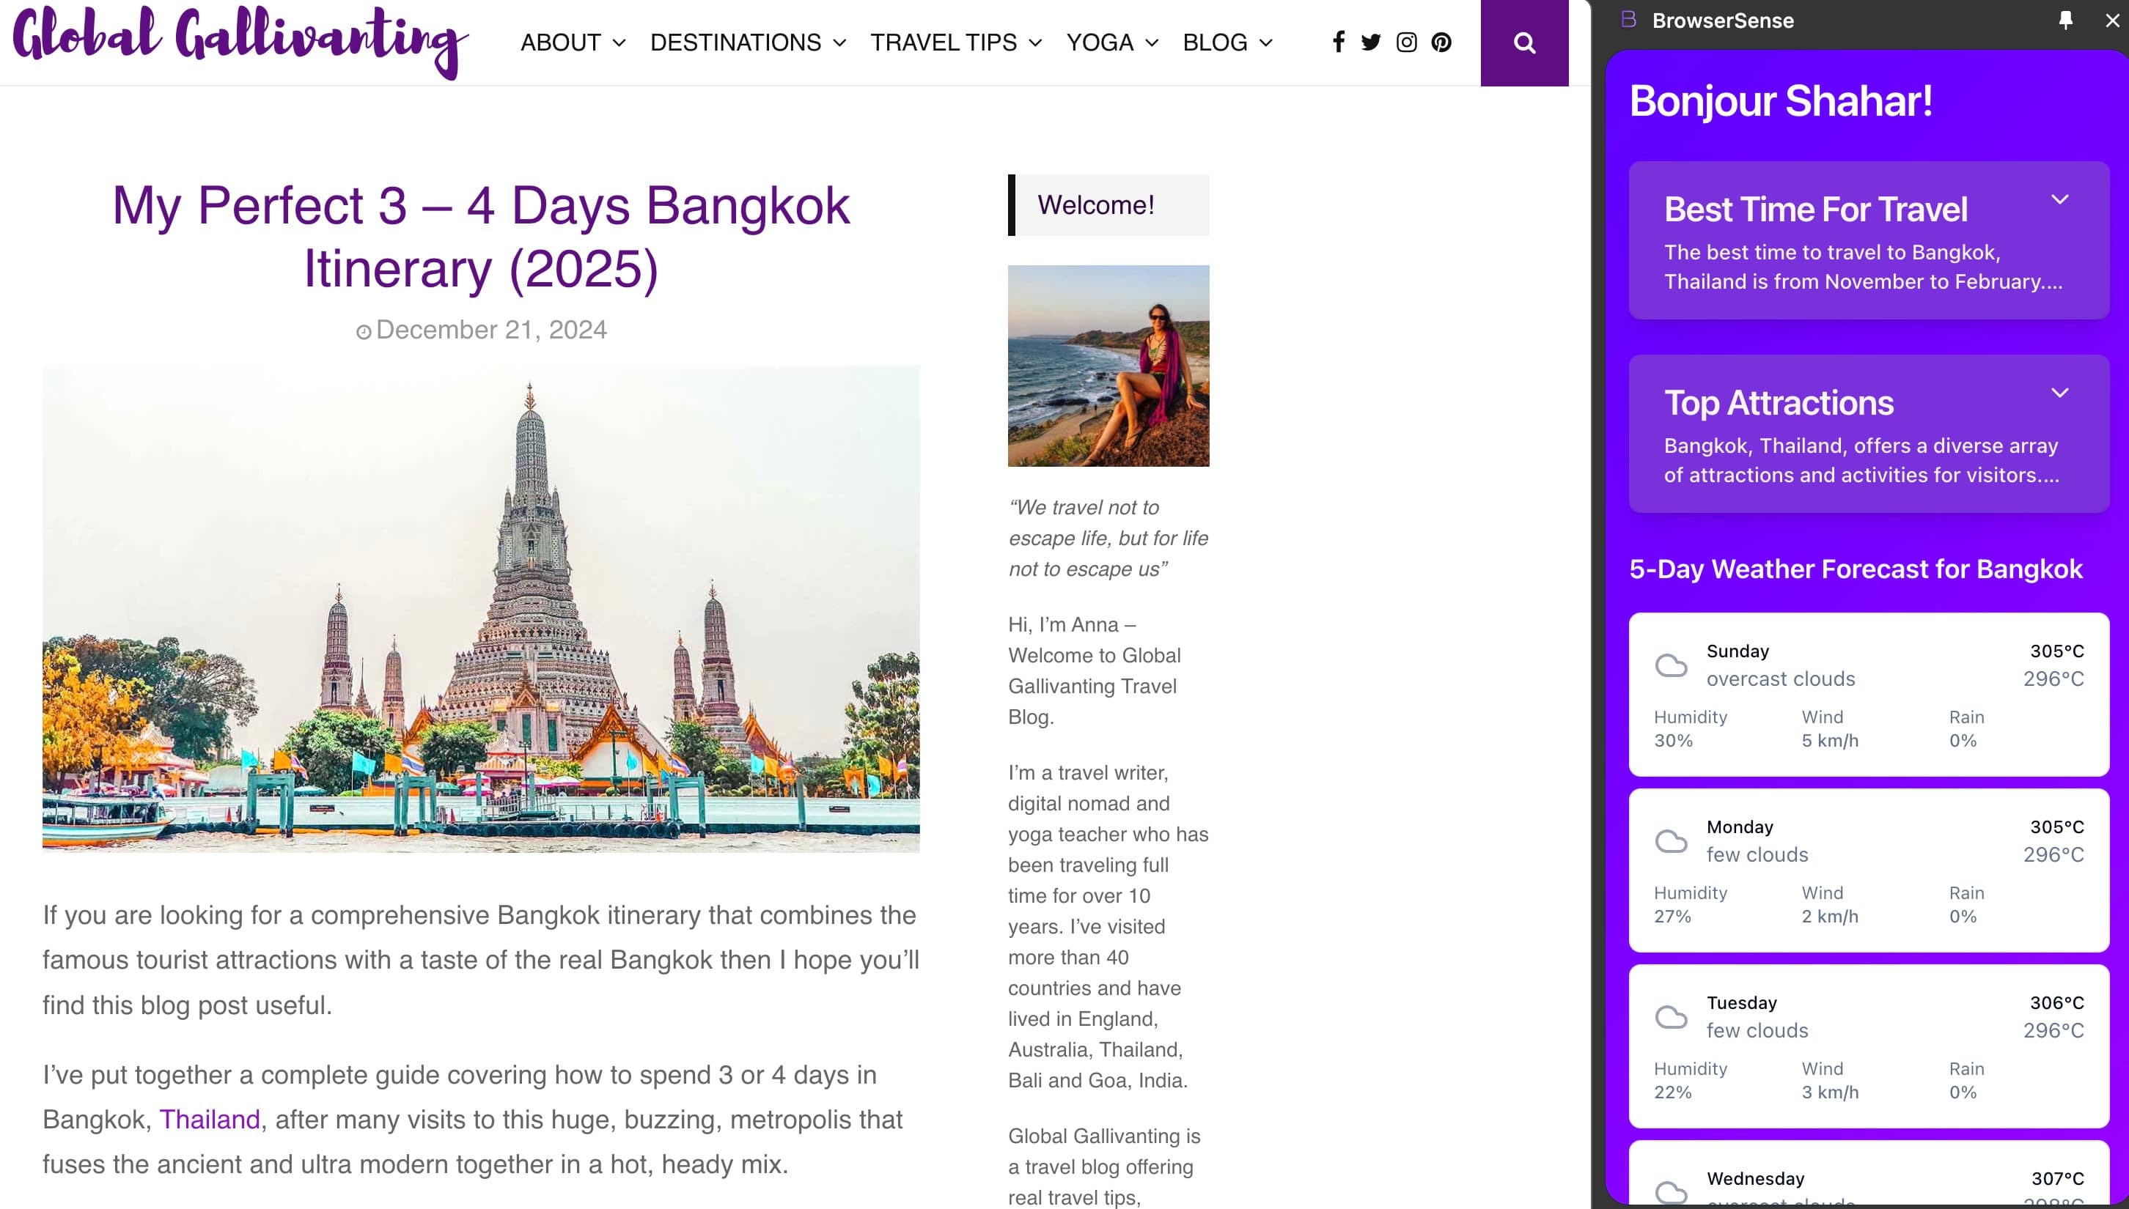The image size is (2129, 1209).
Task: Follow the Thailand link in the article
Action: point(210,1120)
